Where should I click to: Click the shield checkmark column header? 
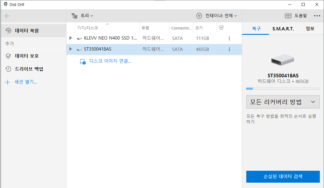tap(221, 28)
